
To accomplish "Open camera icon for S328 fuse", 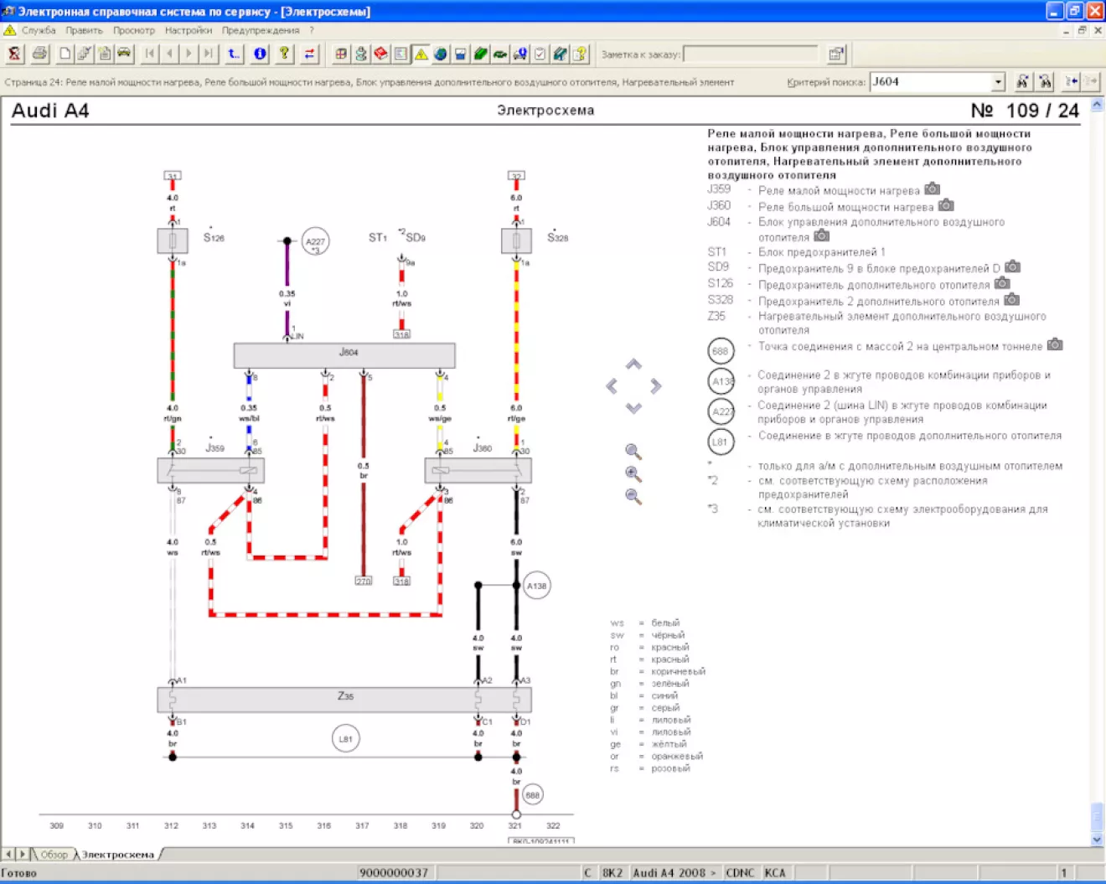I will tap(1011, 299).
